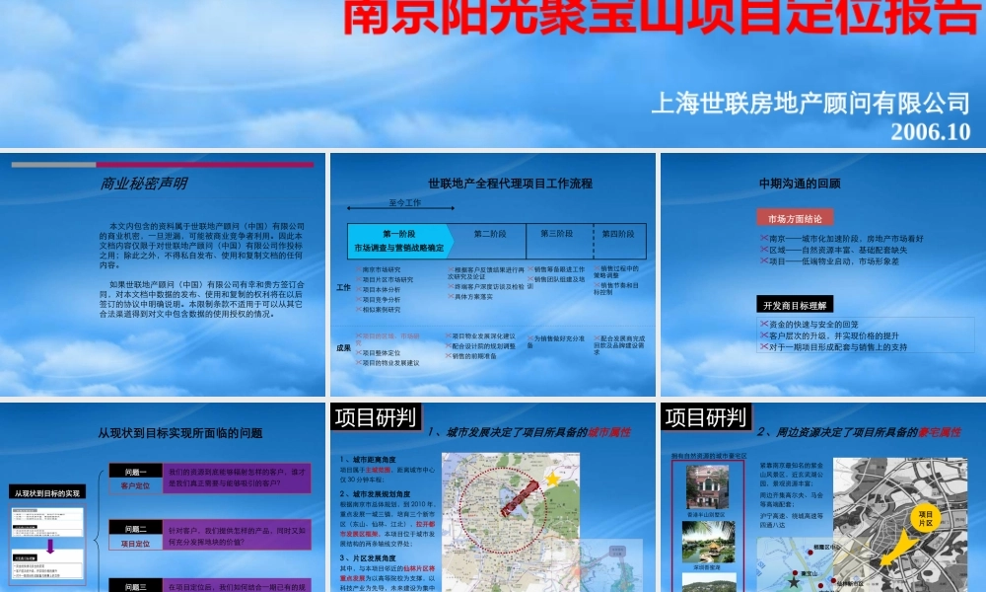Image resolution: width=986 pixels, height=592 pixels.
Task: Click the 2、城市发展规划角度 heading
Action: coord(375,494)
